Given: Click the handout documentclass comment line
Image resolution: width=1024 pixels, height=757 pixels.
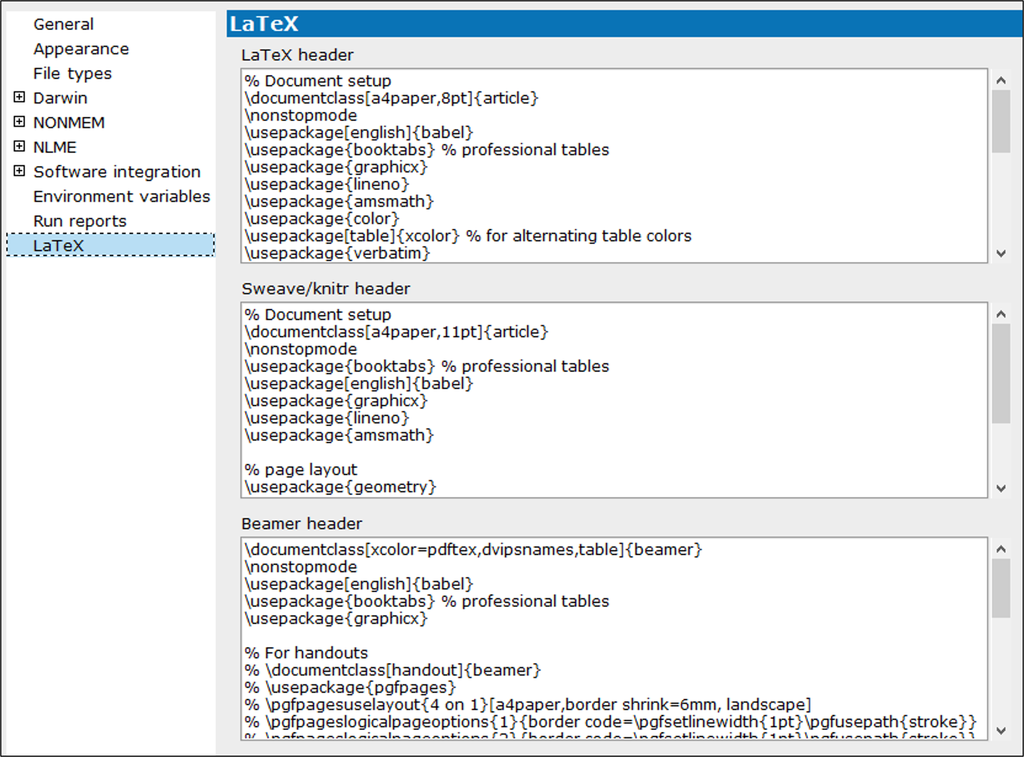Looking at the screenshot, I should click(x=392, y=670).
